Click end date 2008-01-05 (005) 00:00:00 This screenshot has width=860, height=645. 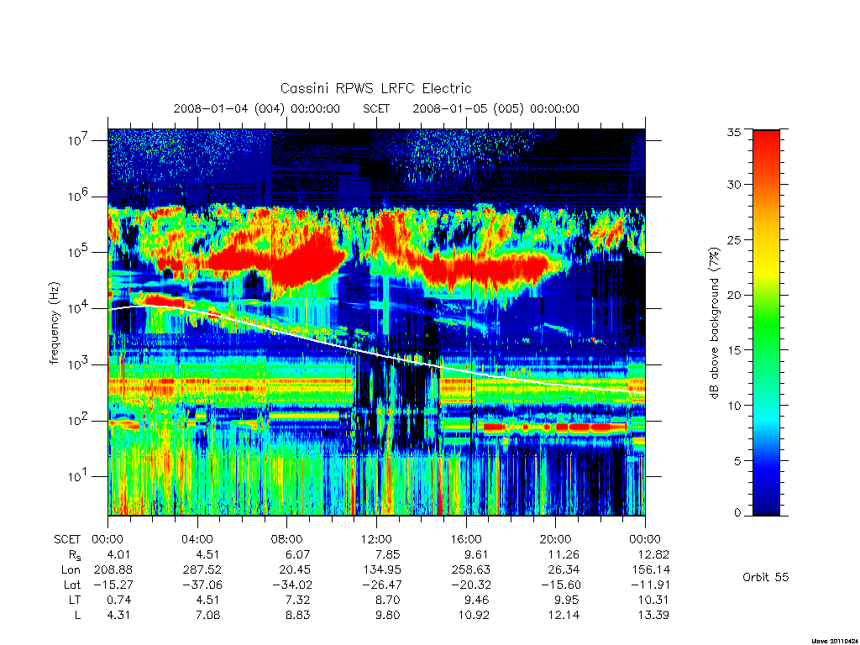(496, 108)
